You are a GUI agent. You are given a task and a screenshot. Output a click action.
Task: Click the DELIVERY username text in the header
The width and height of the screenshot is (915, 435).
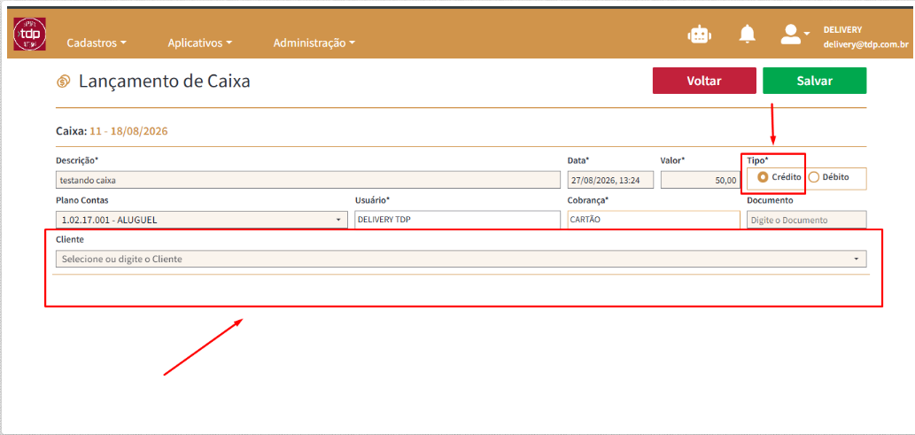(842, 30)
